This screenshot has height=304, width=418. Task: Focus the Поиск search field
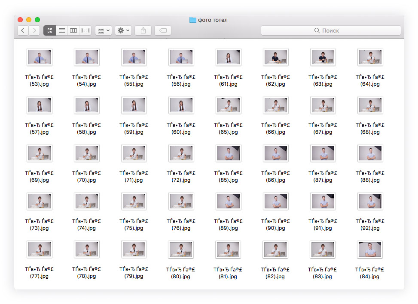pos(331,30)
